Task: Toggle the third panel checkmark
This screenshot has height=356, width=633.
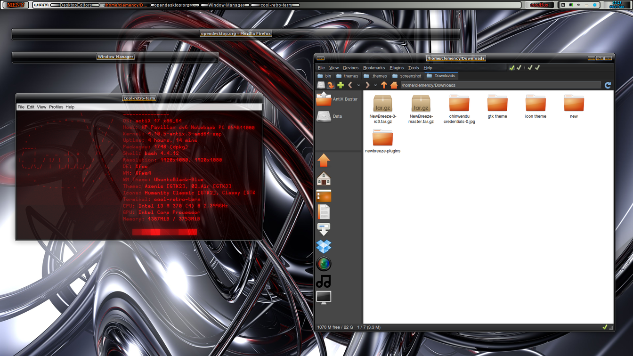Action: tap(530, 68)
